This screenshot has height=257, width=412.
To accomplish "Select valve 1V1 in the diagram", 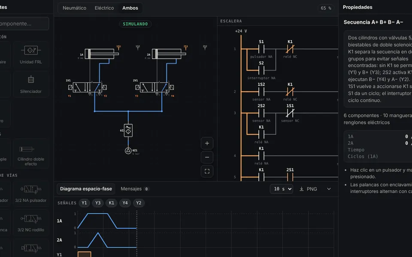I will [x=88, y=87].
